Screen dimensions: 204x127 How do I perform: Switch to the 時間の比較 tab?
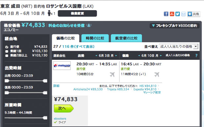click(95, 38)
